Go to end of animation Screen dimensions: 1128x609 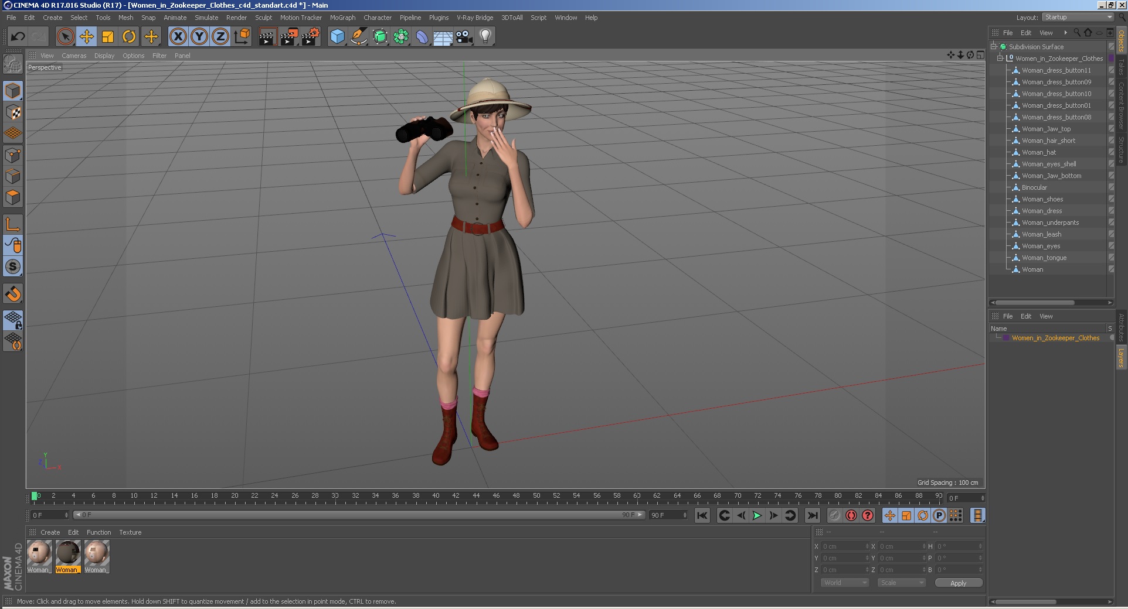(812, 515)
